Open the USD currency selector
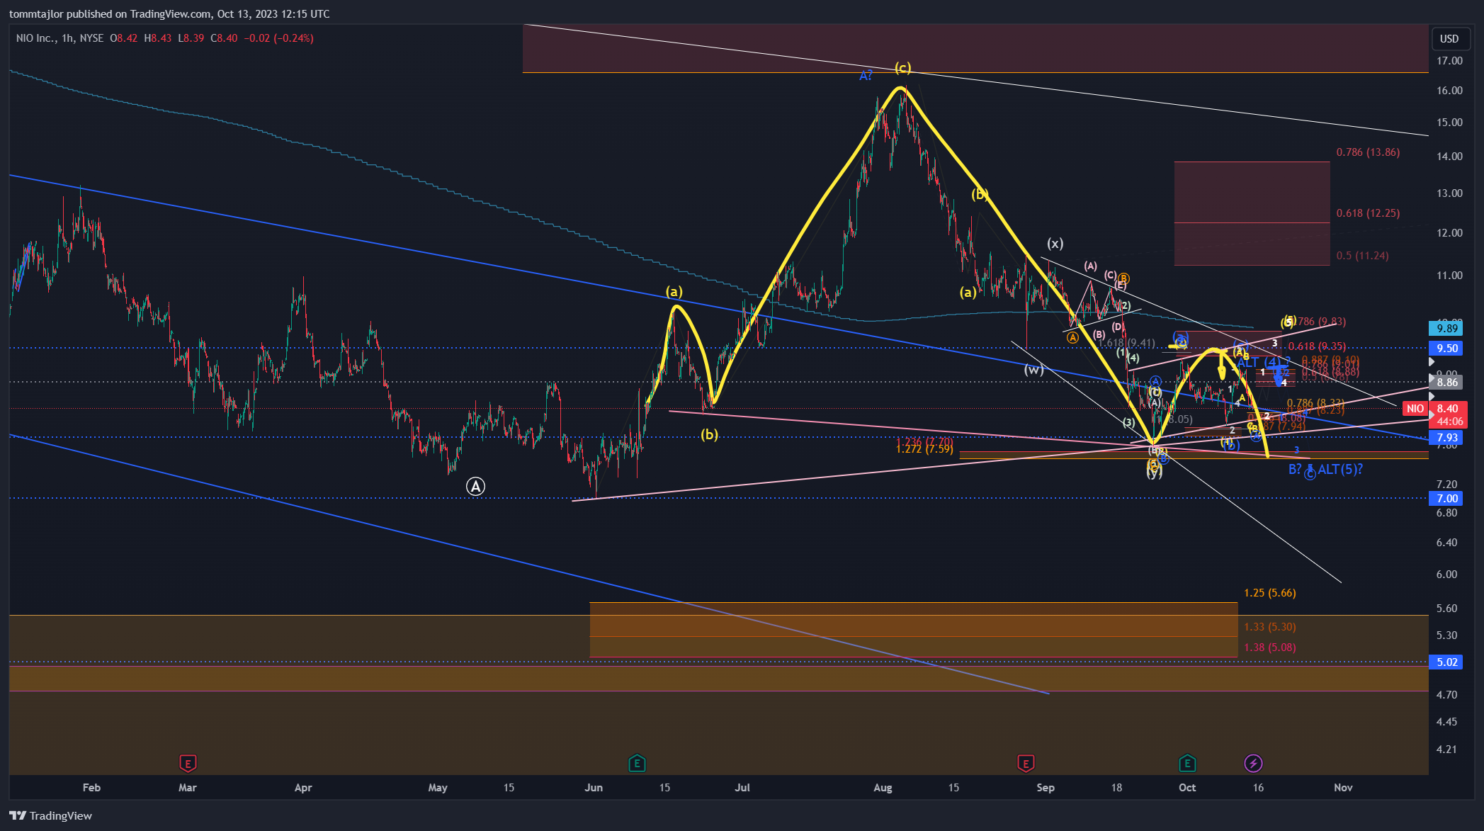The image size is (1484, 831). 1449,38
